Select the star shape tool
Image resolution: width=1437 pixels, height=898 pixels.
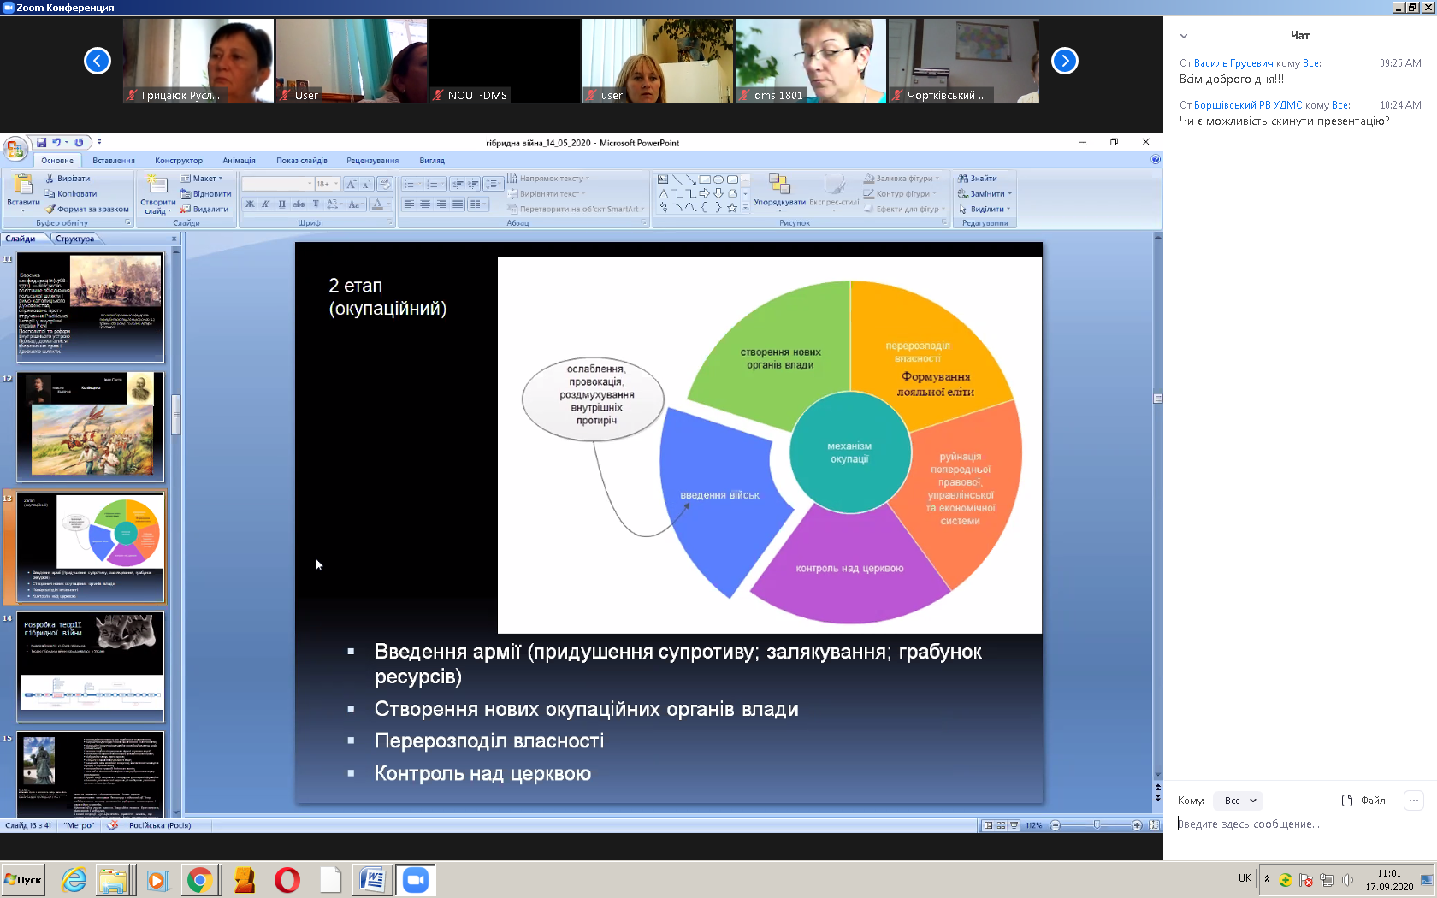[732, 208]
